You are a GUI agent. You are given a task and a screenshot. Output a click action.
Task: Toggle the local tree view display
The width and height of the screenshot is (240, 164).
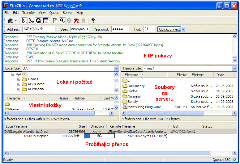[24, 21]
